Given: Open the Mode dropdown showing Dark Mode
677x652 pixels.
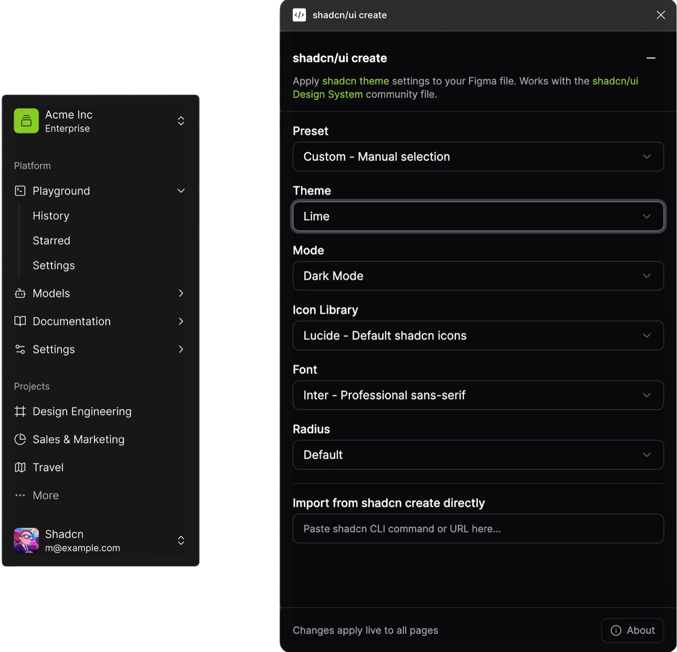Looking at the screenshot, I should 478,276.
